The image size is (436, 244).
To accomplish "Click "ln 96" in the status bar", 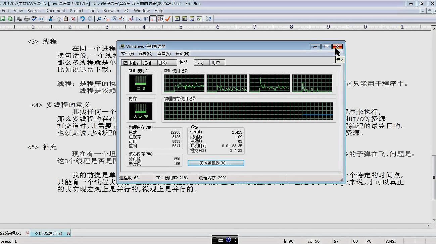I will pyautogui.click(x=289, y=241).
